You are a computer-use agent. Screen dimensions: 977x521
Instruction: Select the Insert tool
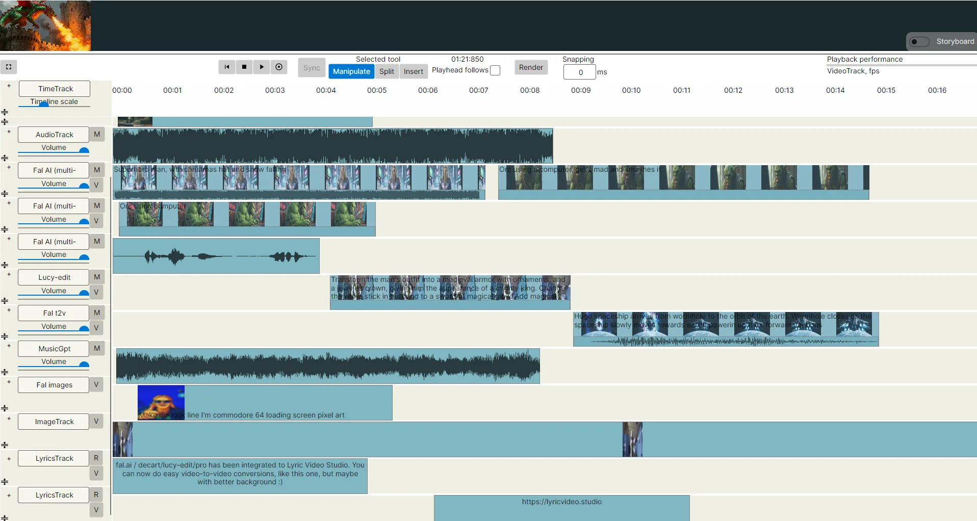pos(413,71)
